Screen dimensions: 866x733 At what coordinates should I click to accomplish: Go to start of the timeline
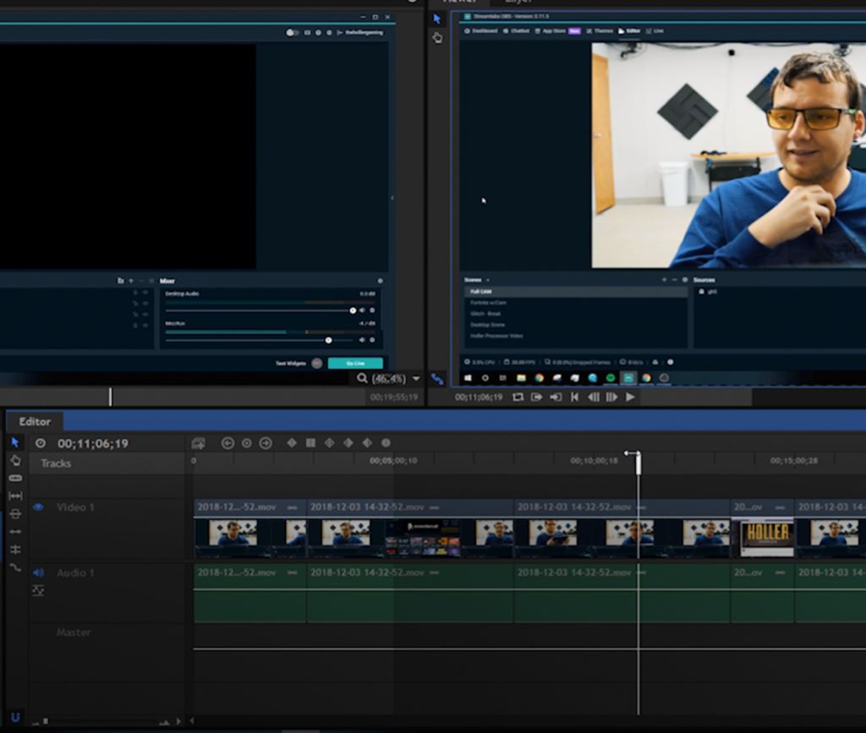(x=574, y=397)
